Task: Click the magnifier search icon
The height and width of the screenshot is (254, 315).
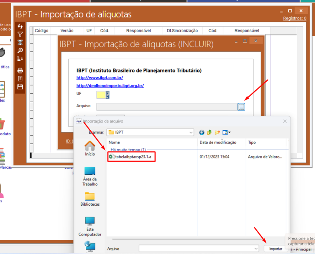Action: 20,51
